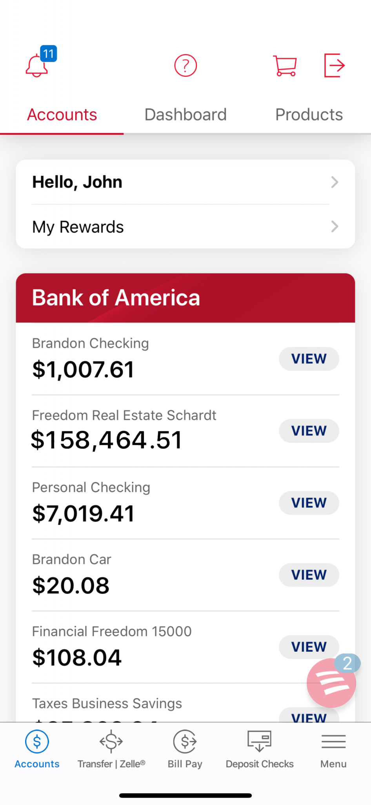Open the notifications bell icon
The image size is (371, 805).
pyautogui.click(x=37, y=66)
